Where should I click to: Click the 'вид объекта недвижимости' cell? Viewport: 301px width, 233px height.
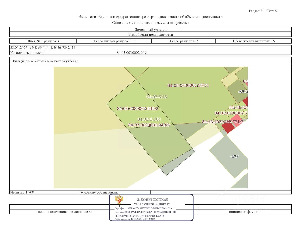click(150, 35)
